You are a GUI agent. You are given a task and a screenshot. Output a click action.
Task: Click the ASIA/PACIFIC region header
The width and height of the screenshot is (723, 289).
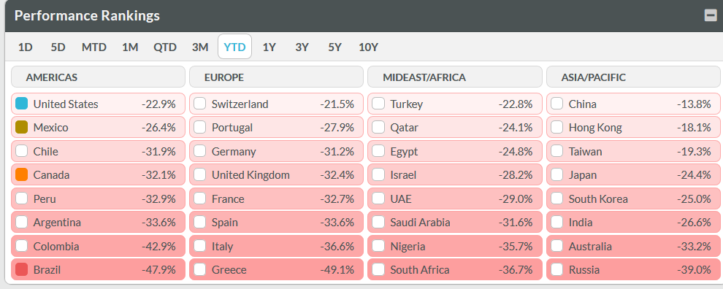pos(633,77)
